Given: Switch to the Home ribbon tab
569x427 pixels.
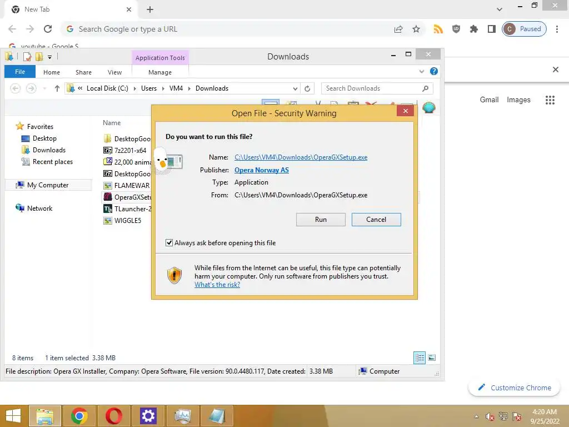Looking at the screenshot, I should [x=52, y=72].
